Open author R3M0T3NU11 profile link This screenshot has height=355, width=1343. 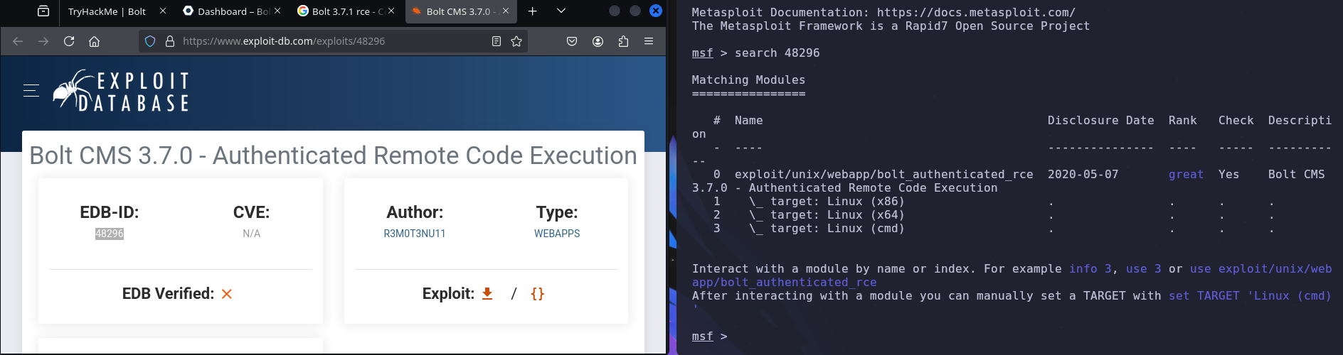(414, 234)
